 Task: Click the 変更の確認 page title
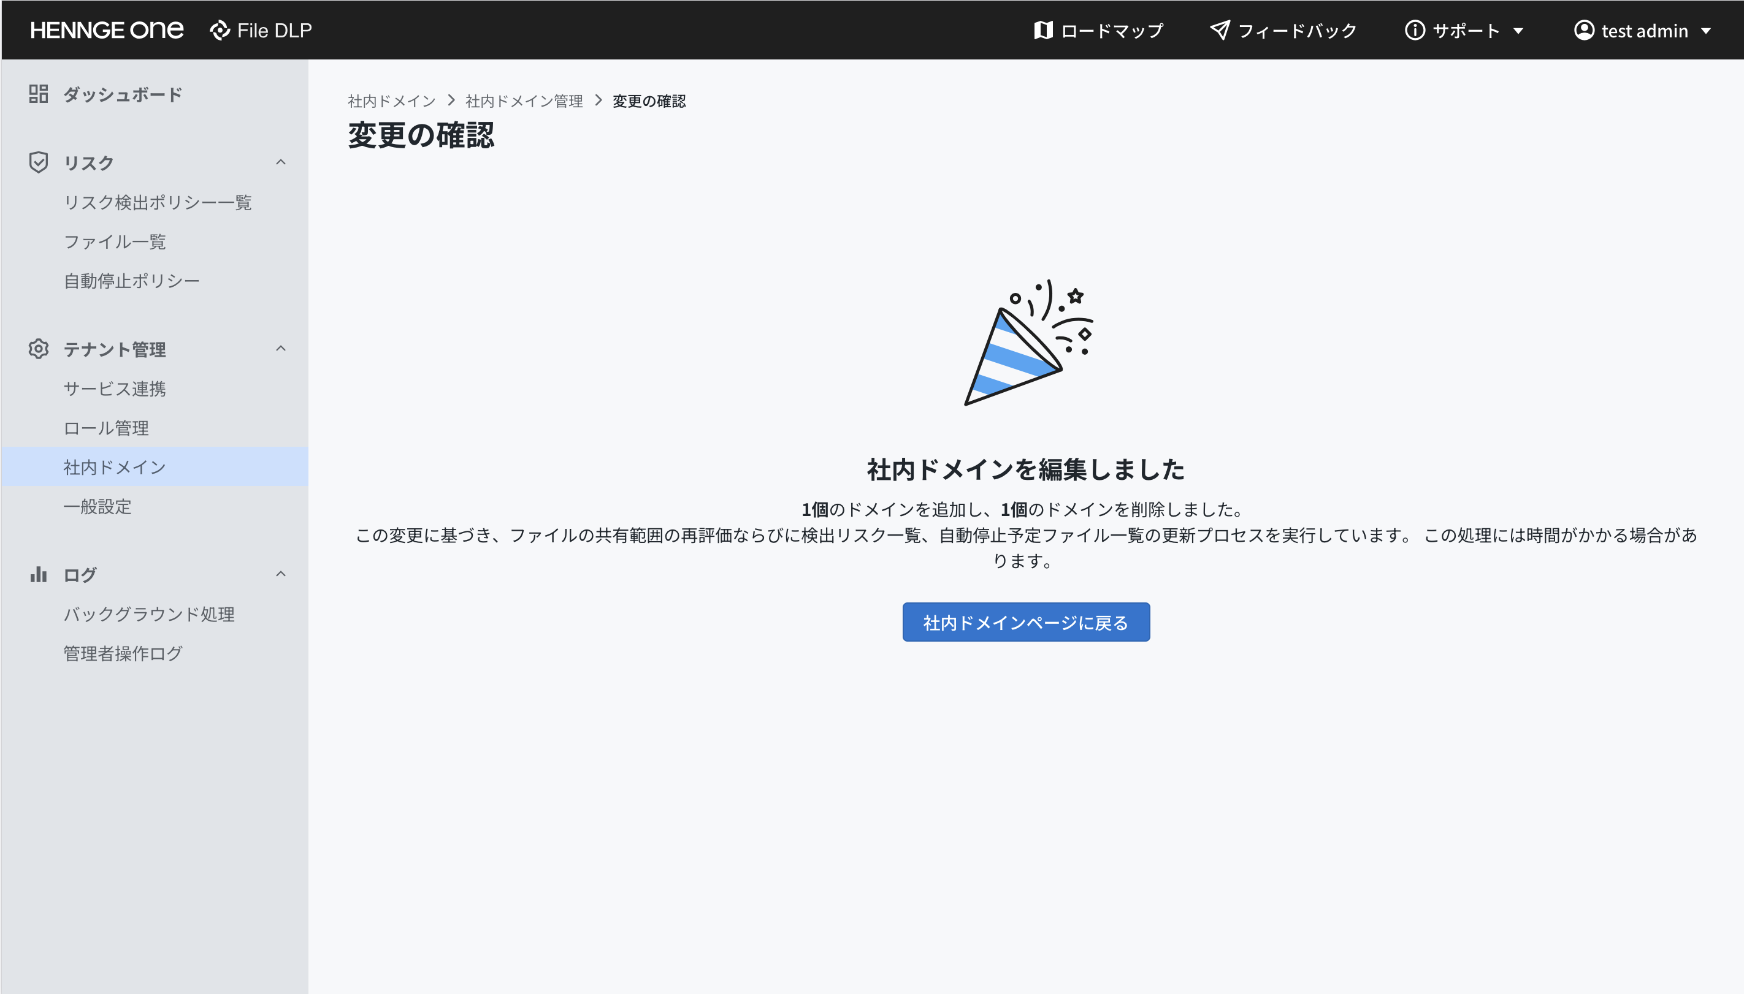(421, 134)
